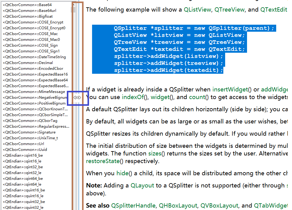Select <QtEndian>::qint32_le entry
The image size is (292, 210).
[x=22, y=173]
